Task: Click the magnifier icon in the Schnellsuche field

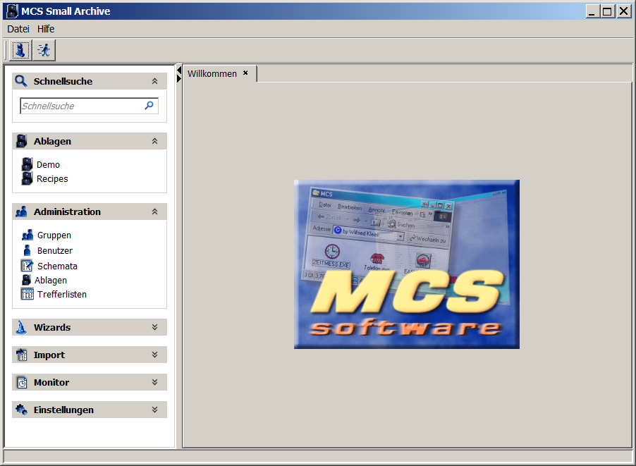Action: coord(149,106)
